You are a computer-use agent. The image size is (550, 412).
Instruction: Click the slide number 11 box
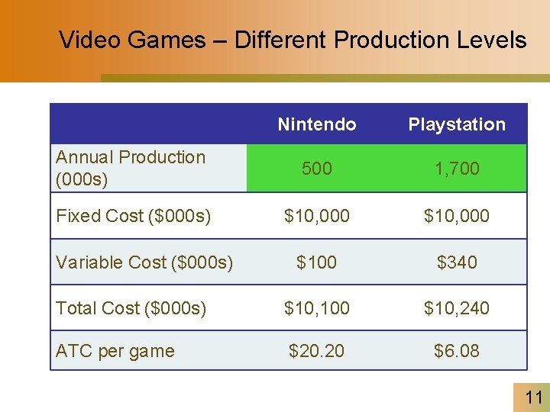532,398
